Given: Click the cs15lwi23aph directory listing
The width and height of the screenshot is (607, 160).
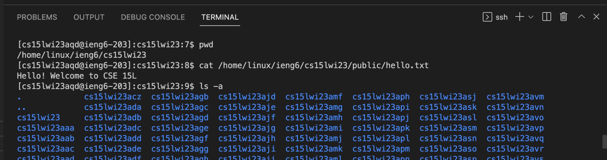Looking at the screenshot, I should point(381,97).
